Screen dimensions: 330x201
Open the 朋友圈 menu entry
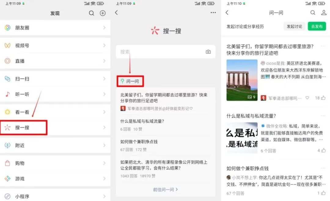coord(55,27)
